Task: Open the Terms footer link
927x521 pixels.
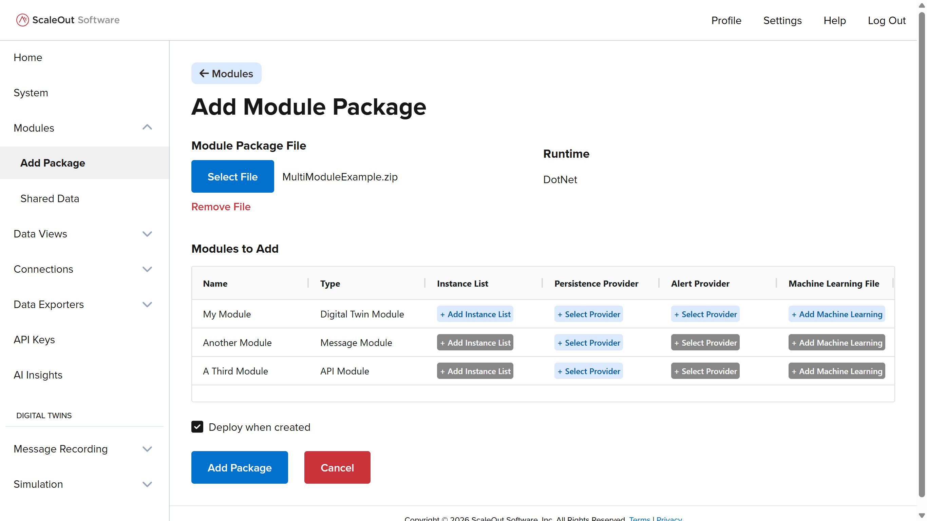Action: (640, 519)
